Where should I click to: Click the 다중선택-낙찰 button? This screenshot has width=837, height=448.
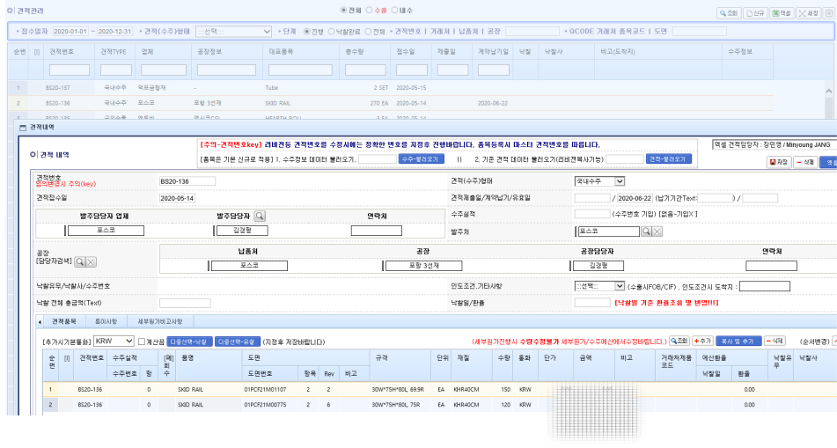(189, 342)
